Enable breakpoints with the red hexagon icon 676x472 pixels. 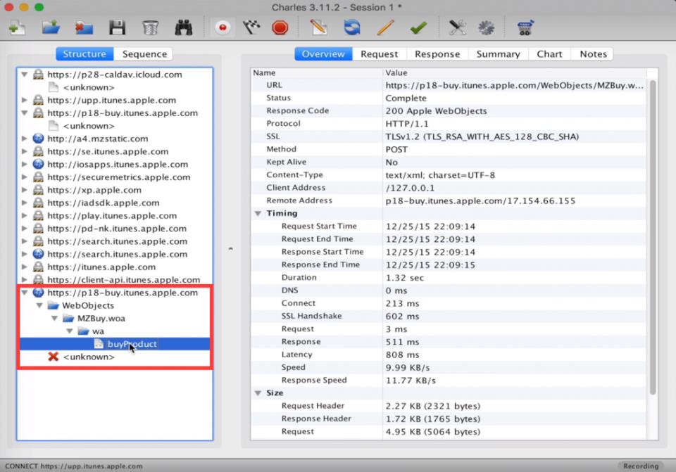(280, 28)
